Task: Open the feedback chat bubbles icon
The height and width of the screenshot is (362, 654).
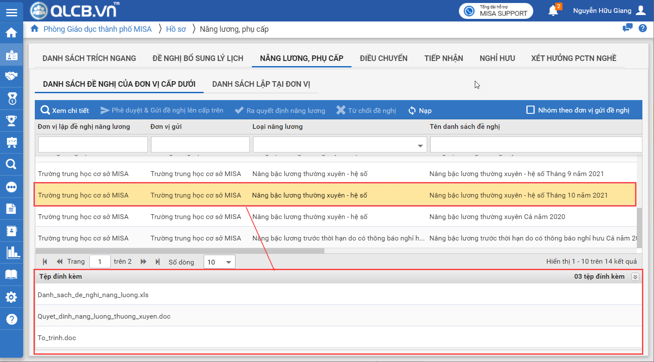Action: pyautogui.click(x=627, y=28)
